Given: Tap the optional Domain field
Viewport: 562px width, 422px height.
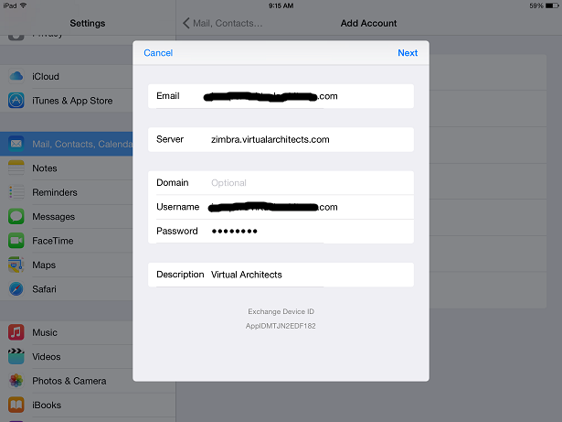Looking at the screenshot, I should pyautogui.click(x=281, y=183).
